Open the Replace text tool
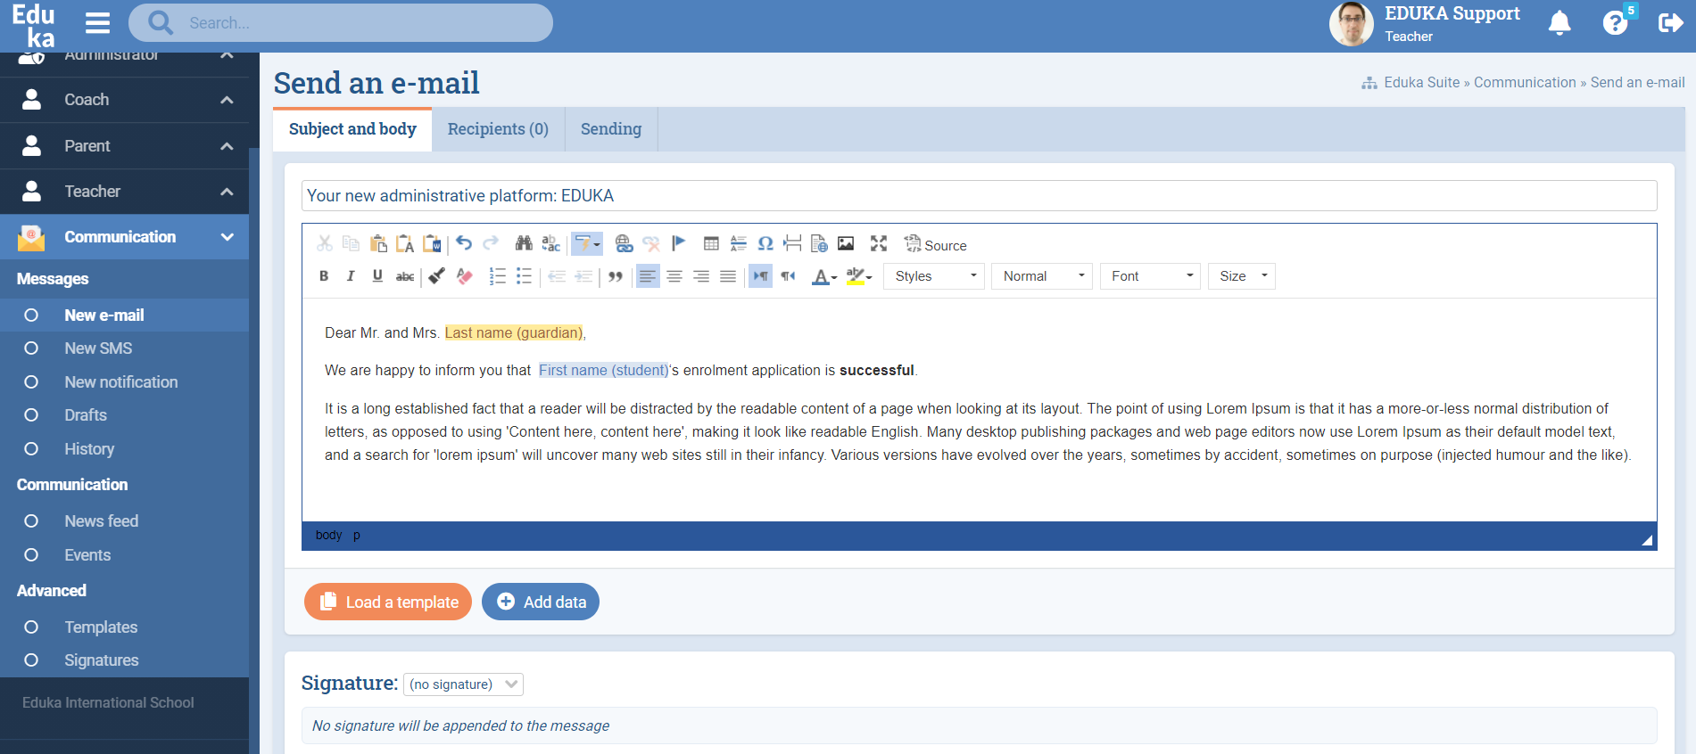 (x=551, y=243)
